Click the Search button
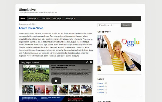Screen dimensions: 162x102 coord(126,25)
